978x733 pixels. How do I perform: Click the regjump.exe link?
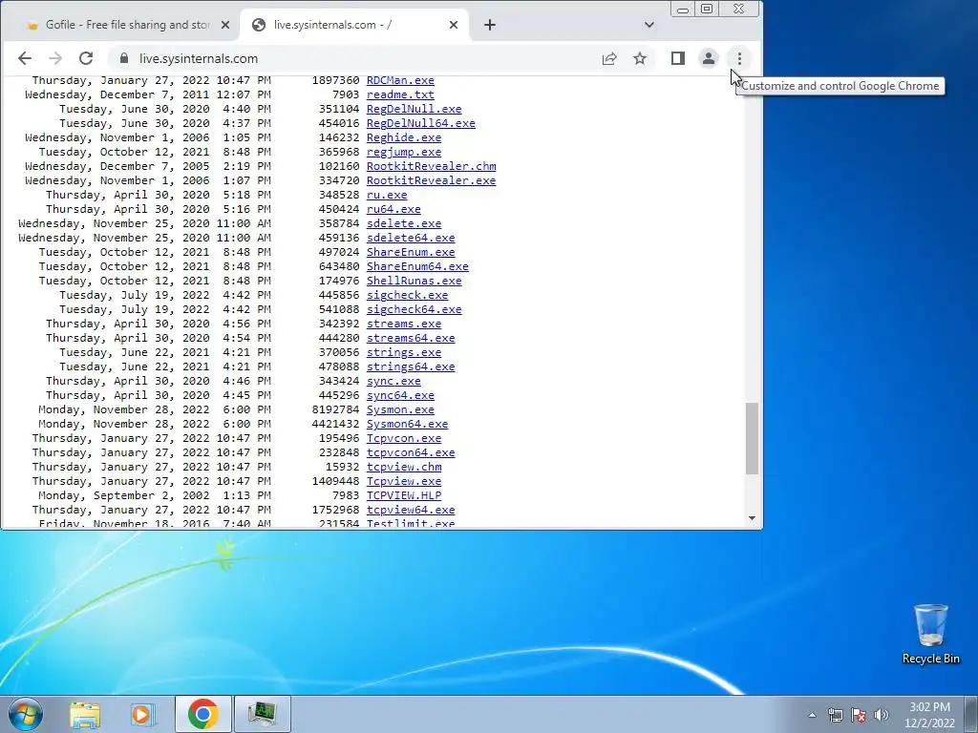coord(404,152)
